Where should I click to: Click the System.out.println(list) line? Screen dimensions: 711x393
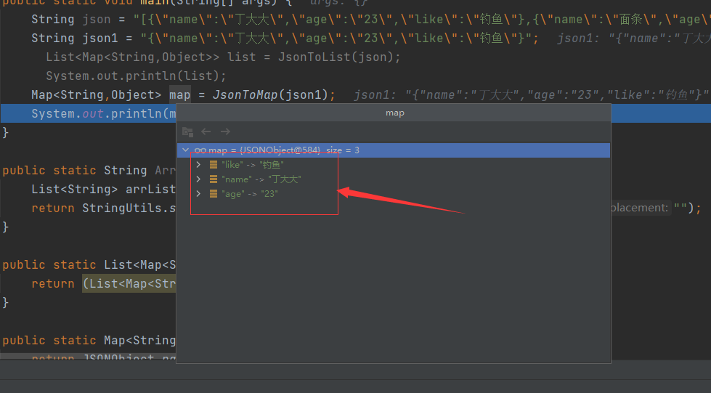(136, 76)
